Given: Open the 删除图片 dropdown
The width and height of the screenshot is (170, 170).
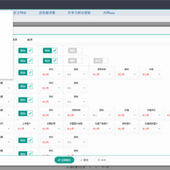Looking at the screenshot, I should (127, 129).
